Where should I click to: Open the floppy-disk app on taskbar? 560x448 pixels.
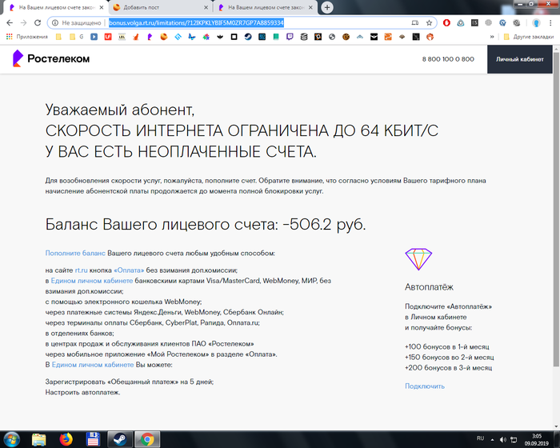93,439
